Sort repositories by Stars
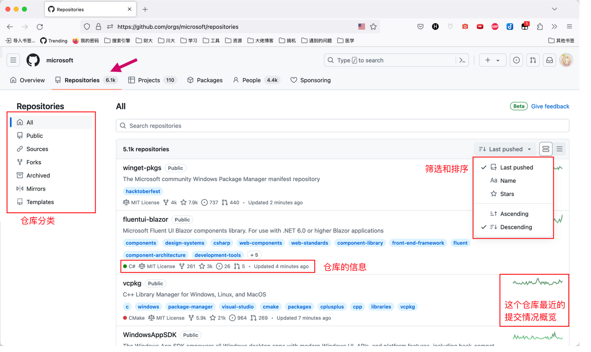This screenshot has width=591, height=352. 513,194
